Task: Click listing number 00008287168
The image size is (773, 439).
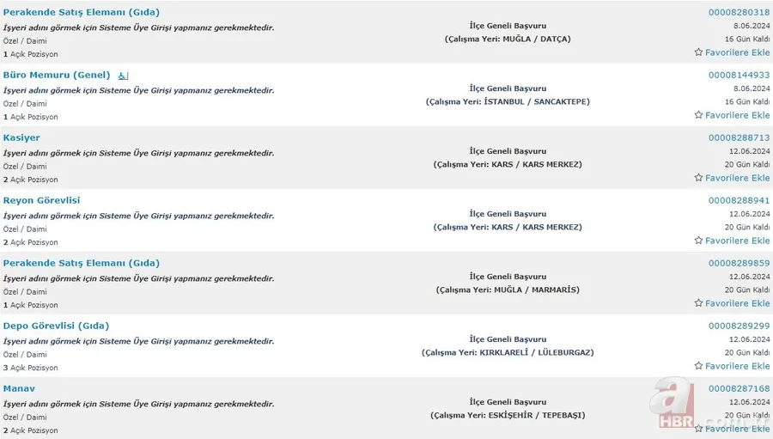Action: tap(739, 388)
